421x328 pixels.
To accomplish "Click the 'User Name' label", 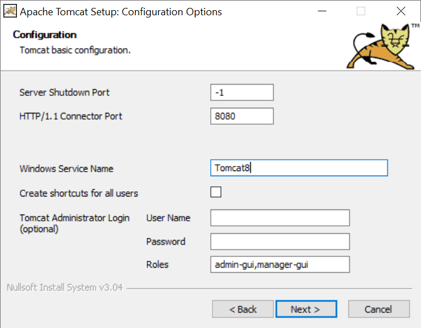I will pos(168,218).
